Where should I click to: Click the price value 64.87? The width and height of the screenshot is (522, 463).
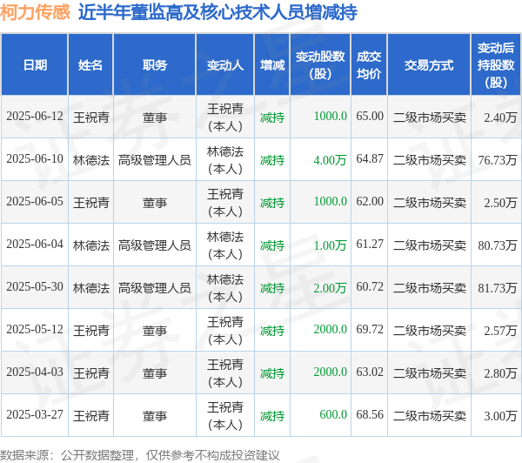370,159
